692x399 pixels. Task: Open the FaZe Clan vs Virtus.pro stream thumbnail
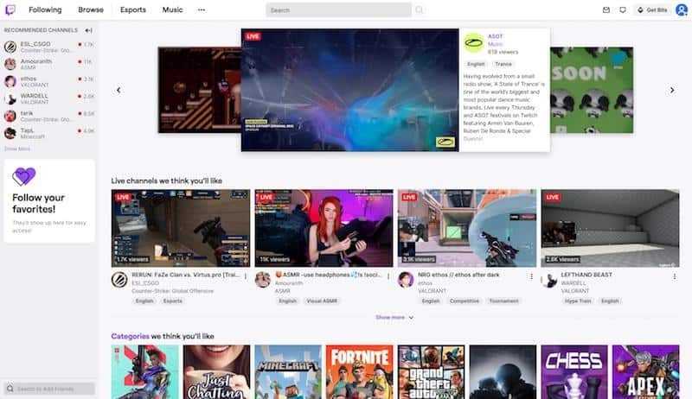[181, 228]
